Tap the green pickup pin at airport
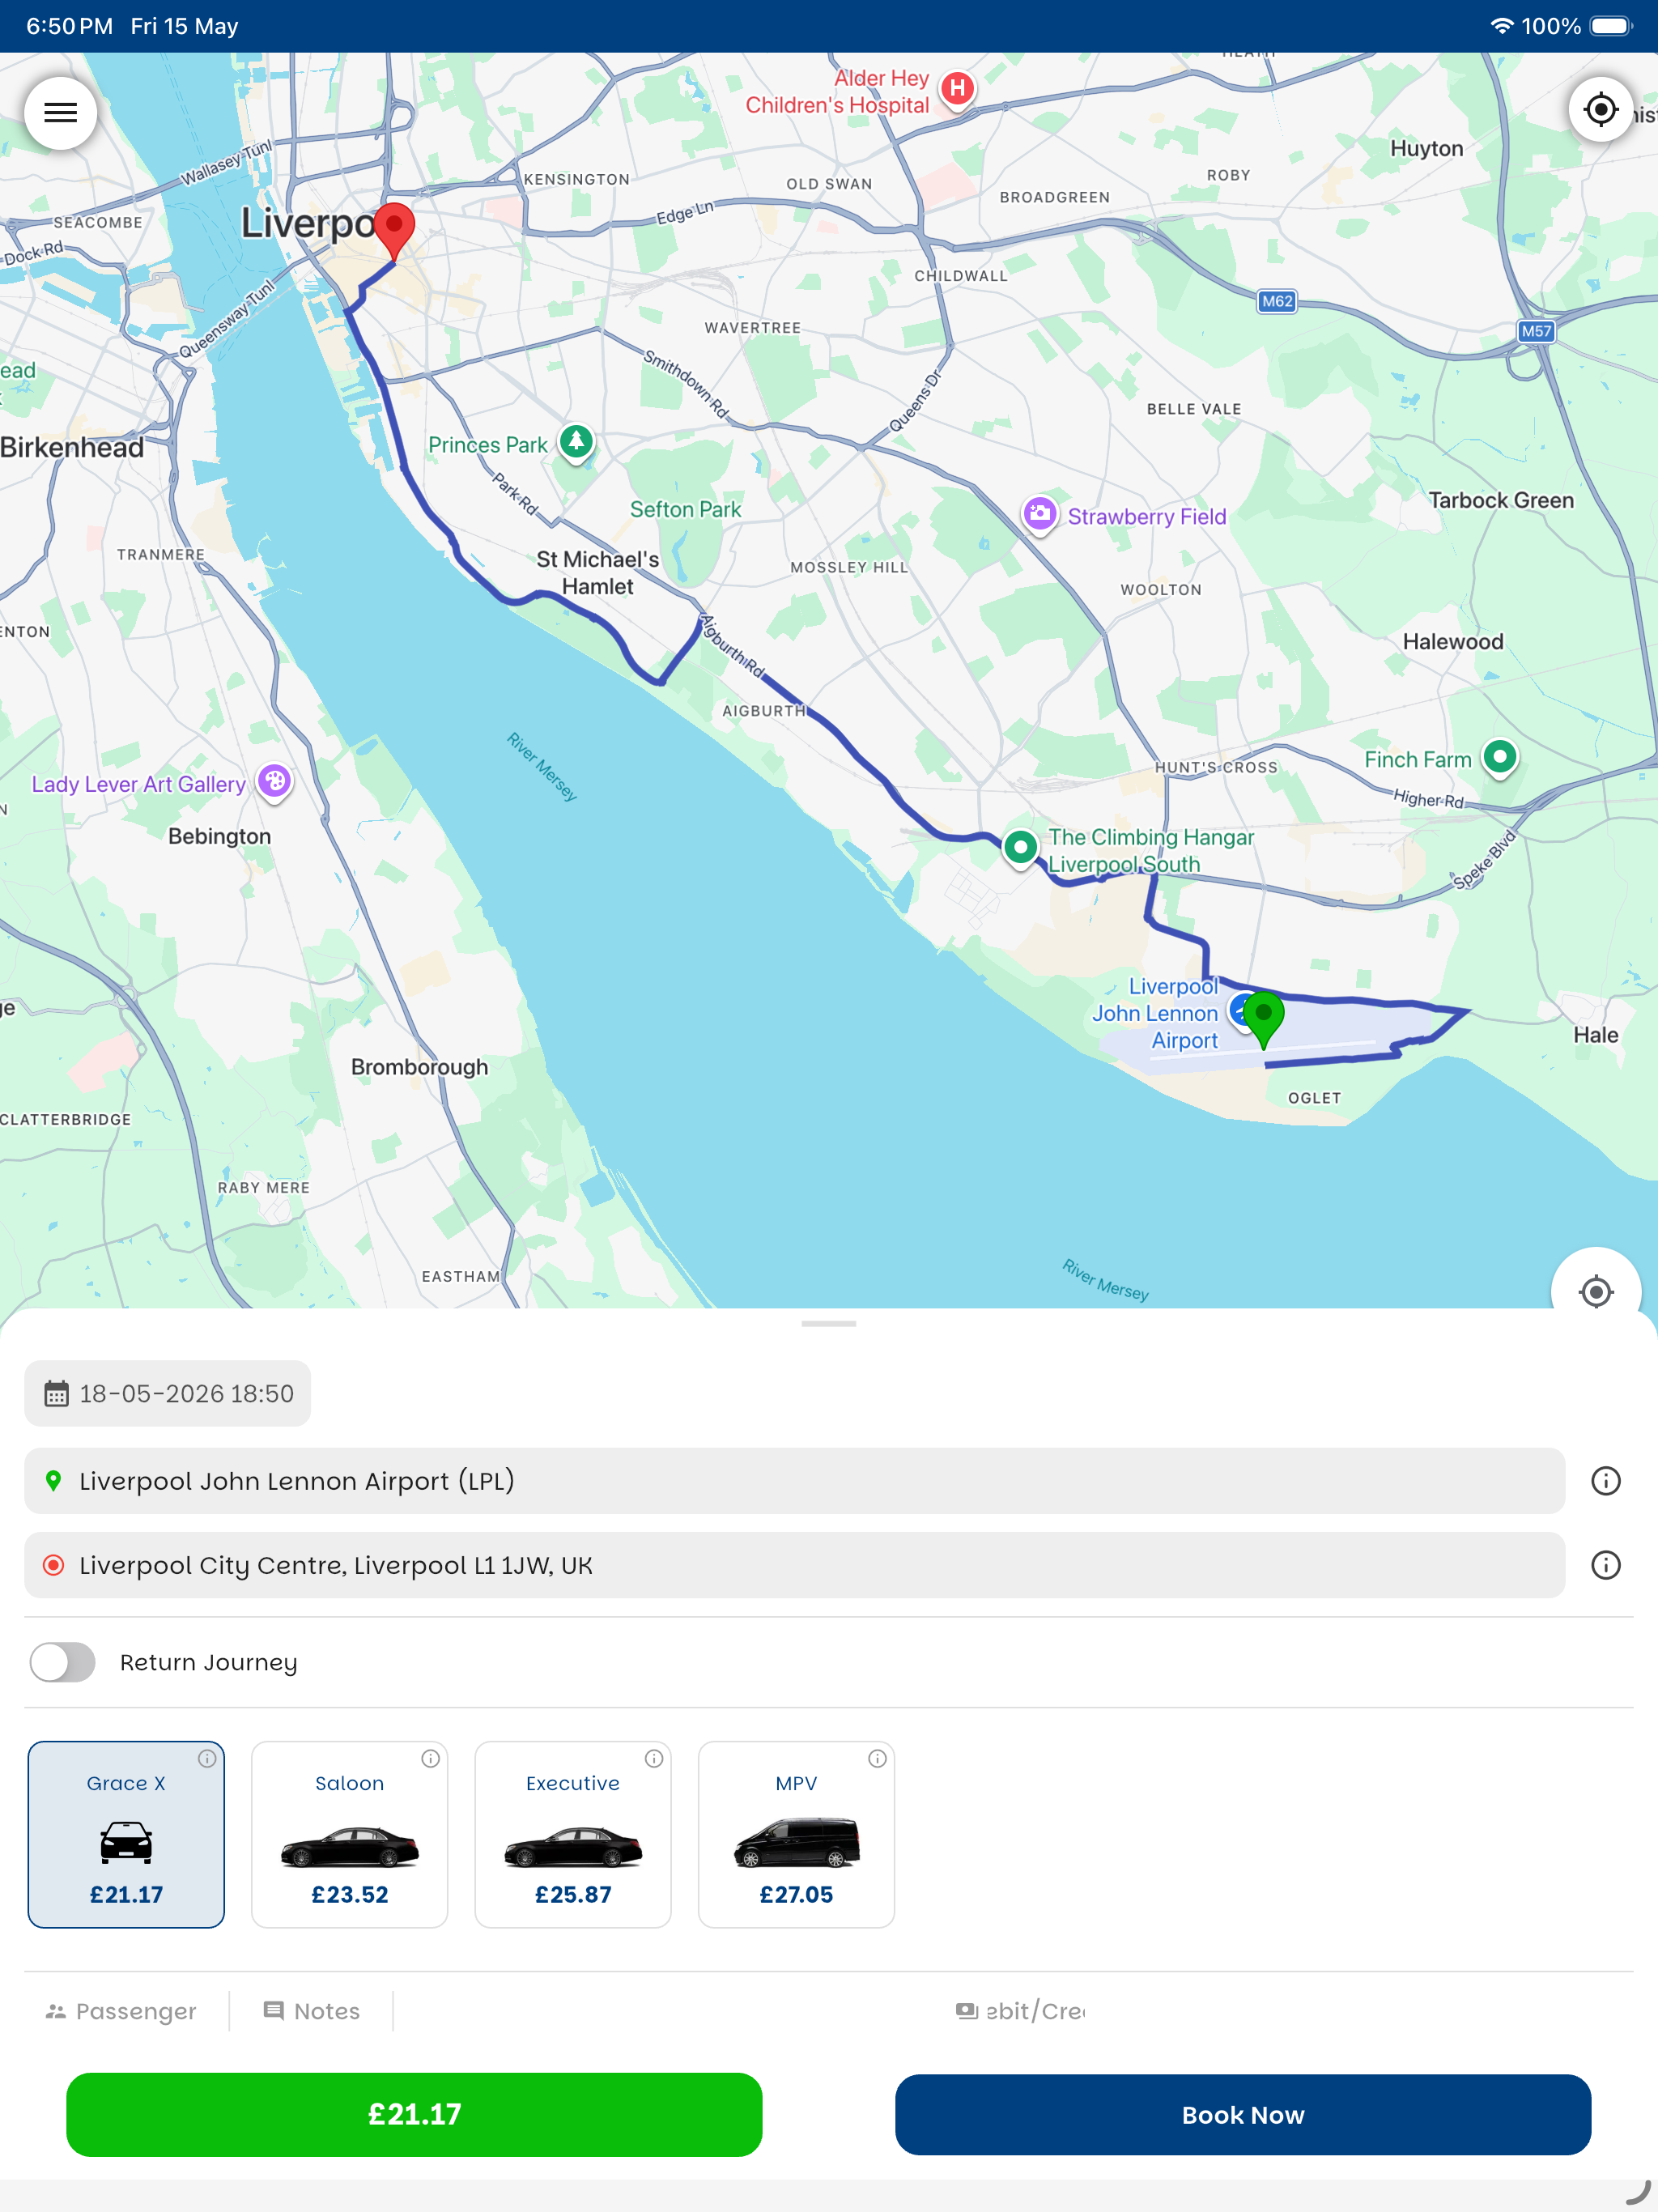Image resolution: width=1658 pixels, height=2212 pixels. (x=1264, y=1020)
